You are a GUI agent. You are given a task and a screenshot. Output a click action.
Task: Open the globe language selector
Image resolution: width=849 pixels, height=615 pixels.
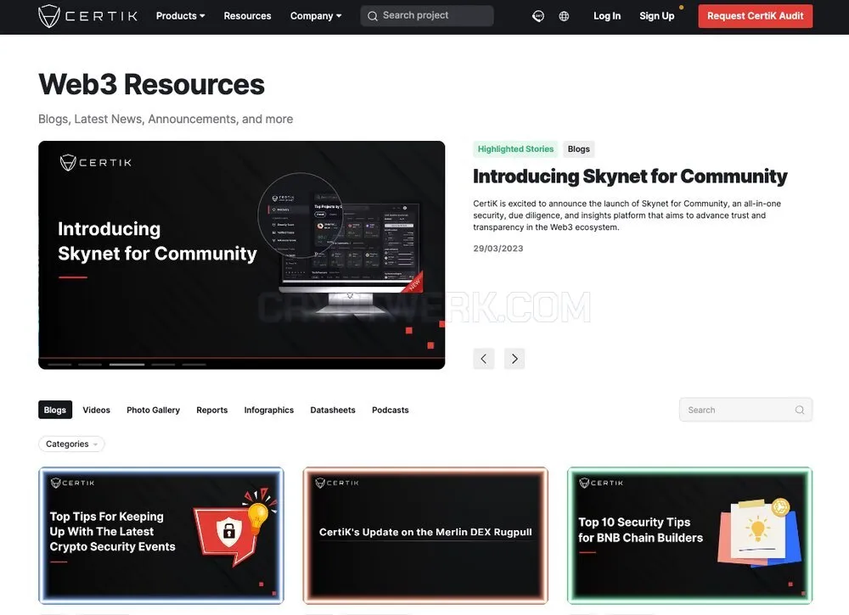[564, 16]
